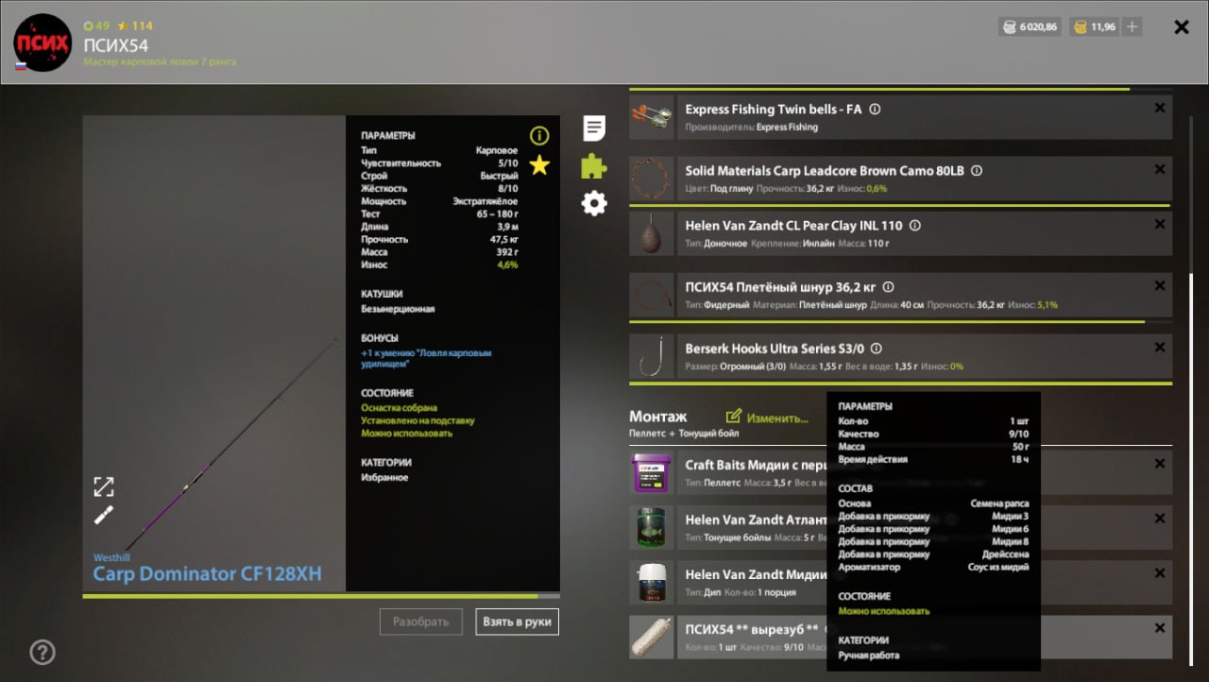Image resolution: width=1209 pixels, height=682 pixels.
Task: Remove Helen Van Zandt Pear Clay sinker
Action: click(x=1160, y=224)
